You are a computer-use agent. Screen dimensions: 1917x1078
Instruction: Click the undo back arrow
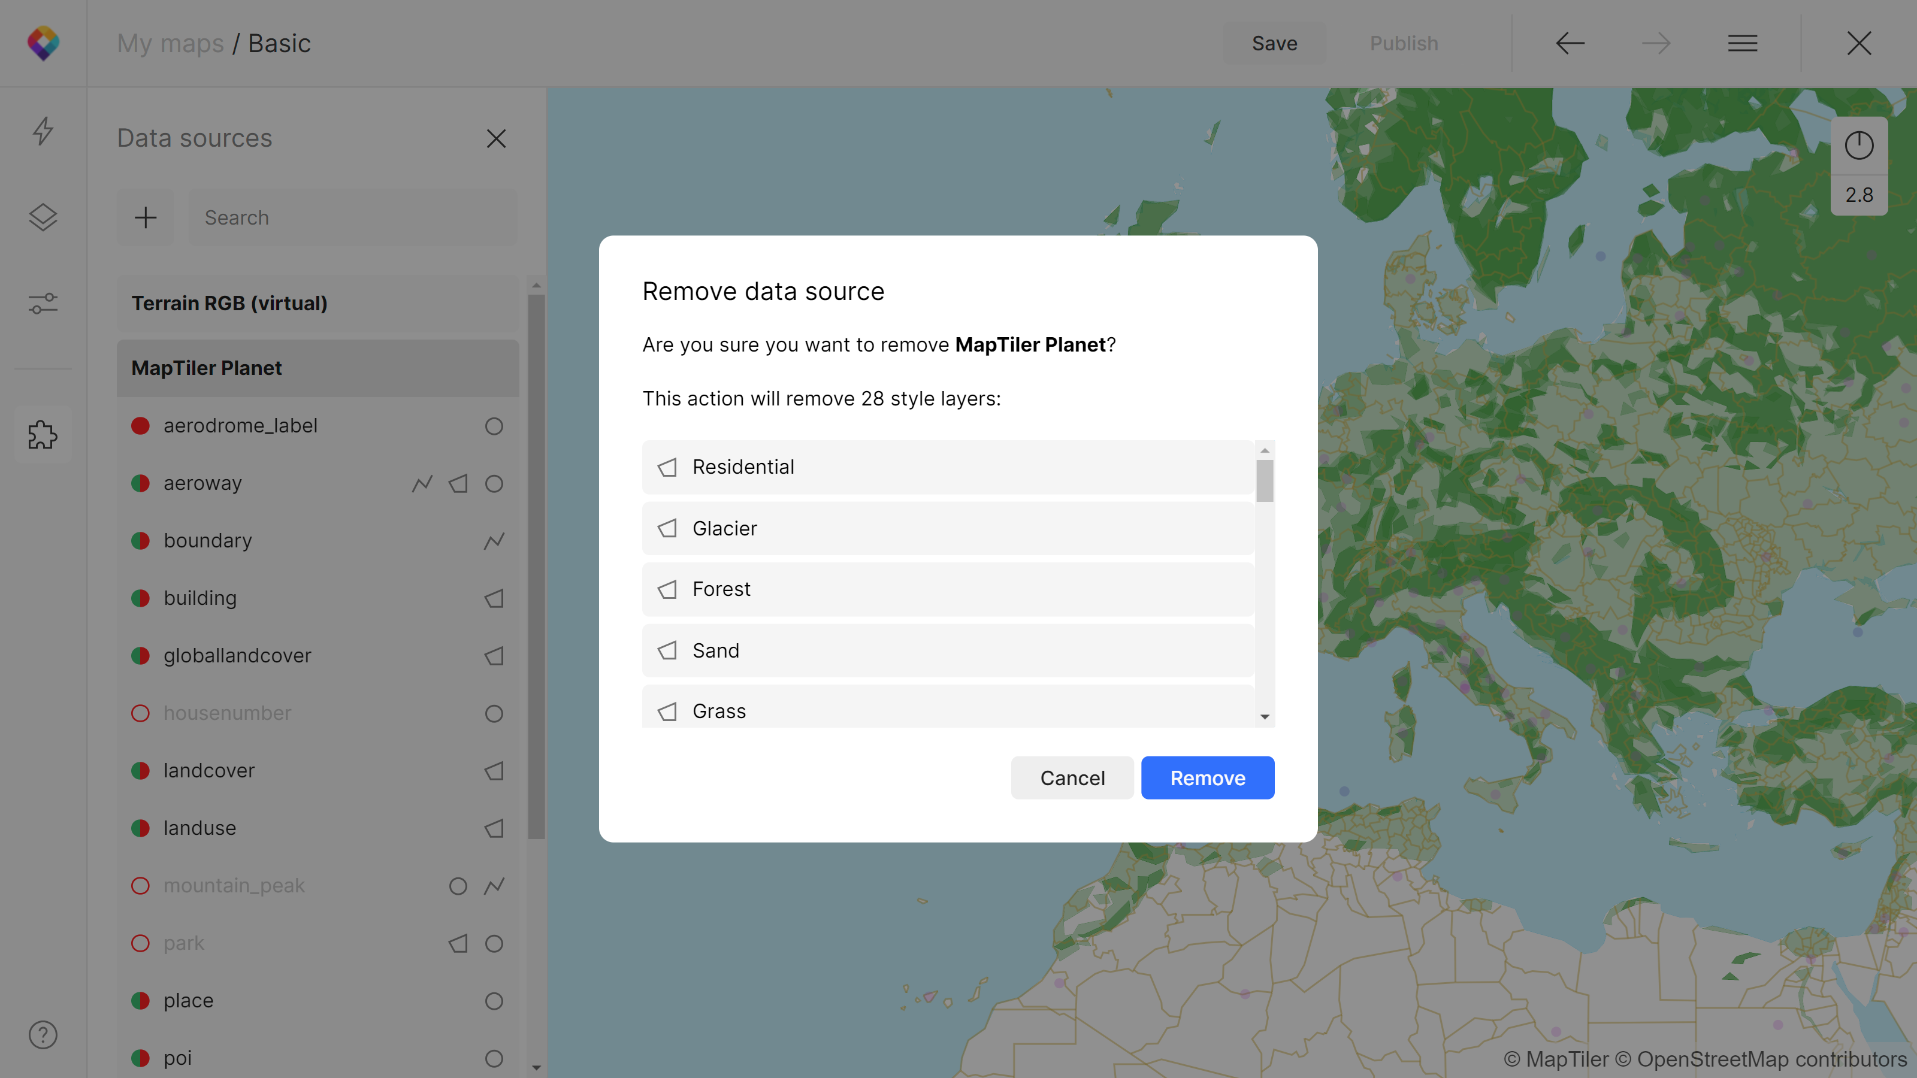(1570, 43)
